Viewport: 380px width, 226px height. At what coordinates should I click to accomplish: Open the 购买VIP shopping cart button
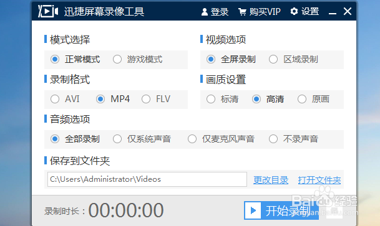point(260,12)
